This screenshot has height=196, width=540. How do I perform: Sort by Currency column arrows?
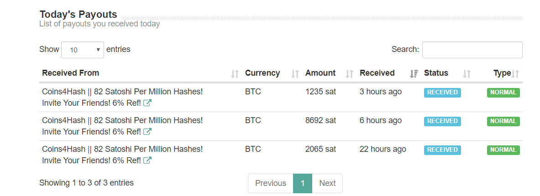tap(295, 73)
